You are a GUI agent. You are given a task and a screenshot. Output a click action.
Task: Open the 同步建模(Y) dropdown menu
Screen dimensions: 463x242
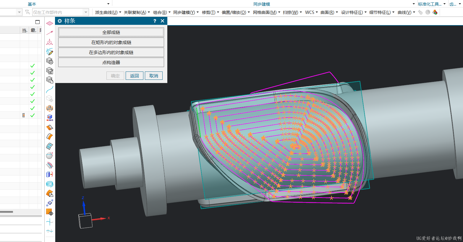pos(186,12)
